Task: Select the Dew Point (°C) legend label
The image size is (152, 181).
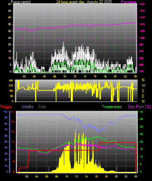Action: (139, 107)
